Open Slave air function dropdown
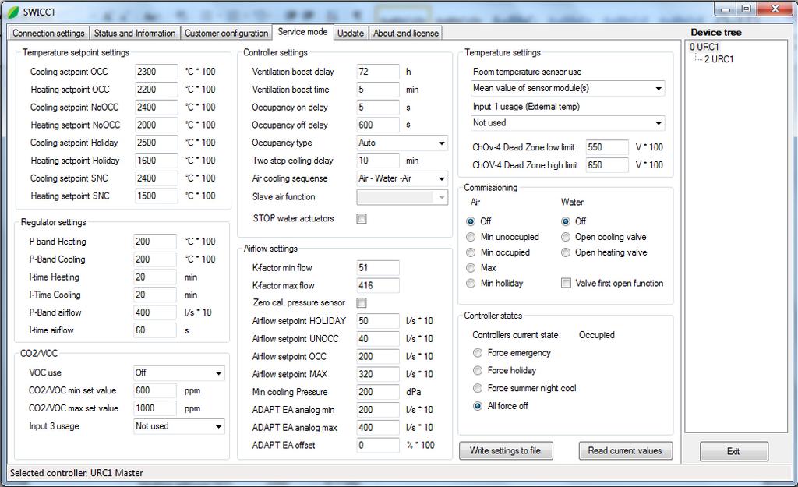Viewport: 798px width, 487px height. [x=402, y=197]
